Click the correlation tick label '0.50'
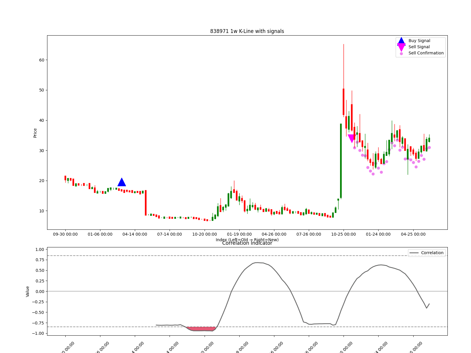The width and height of the screenshot is (471, 353). 40,270
